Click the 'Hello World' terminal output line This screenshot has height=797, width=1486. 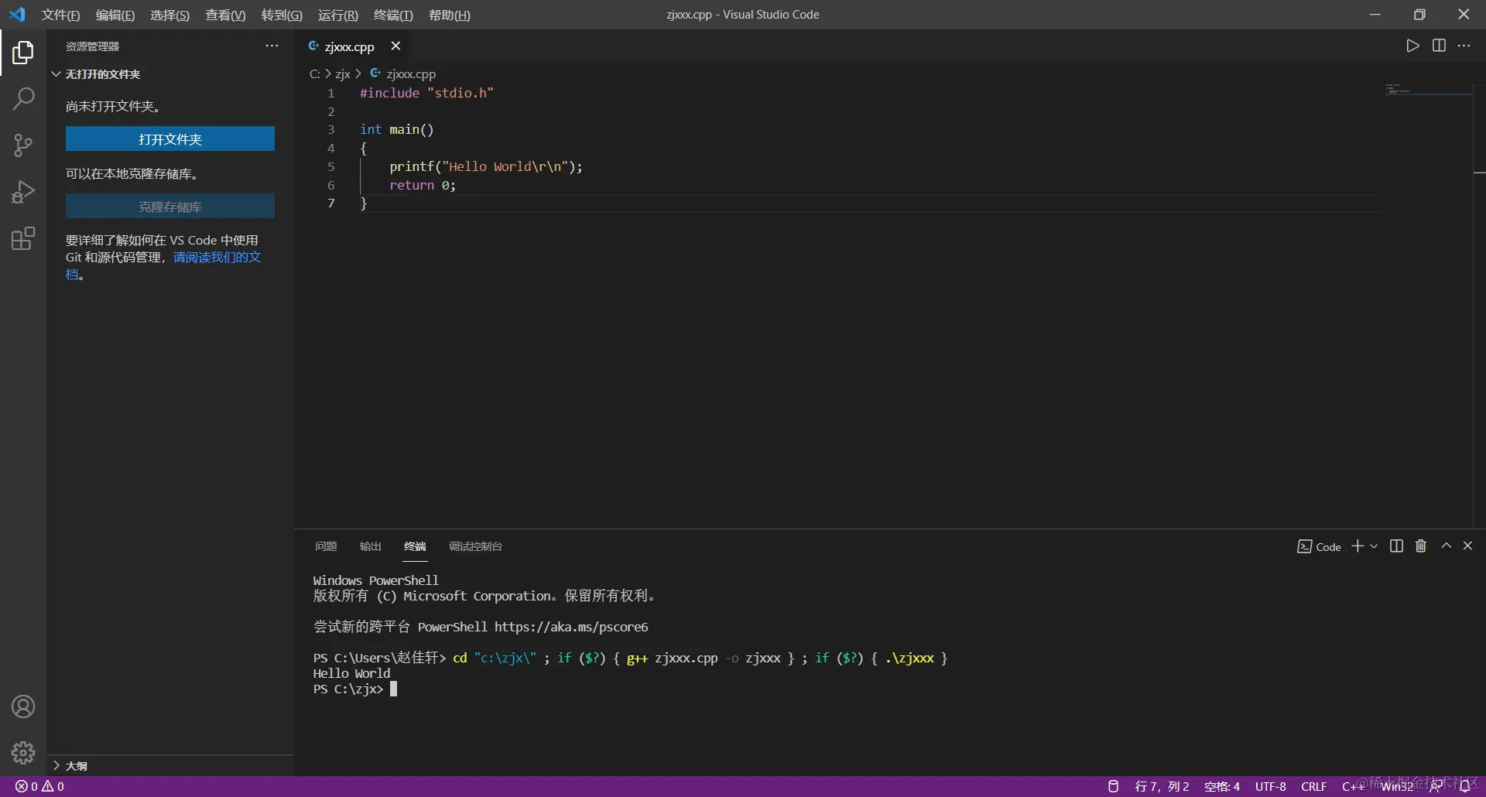352,674
